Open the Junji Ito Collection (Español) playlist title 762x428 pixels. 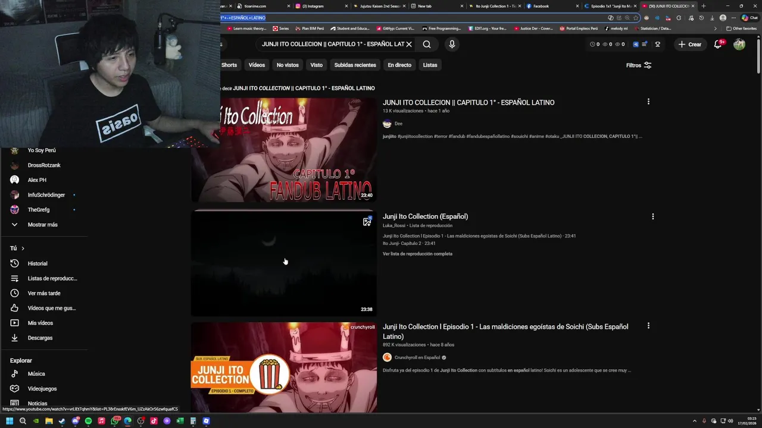point(425,216)
